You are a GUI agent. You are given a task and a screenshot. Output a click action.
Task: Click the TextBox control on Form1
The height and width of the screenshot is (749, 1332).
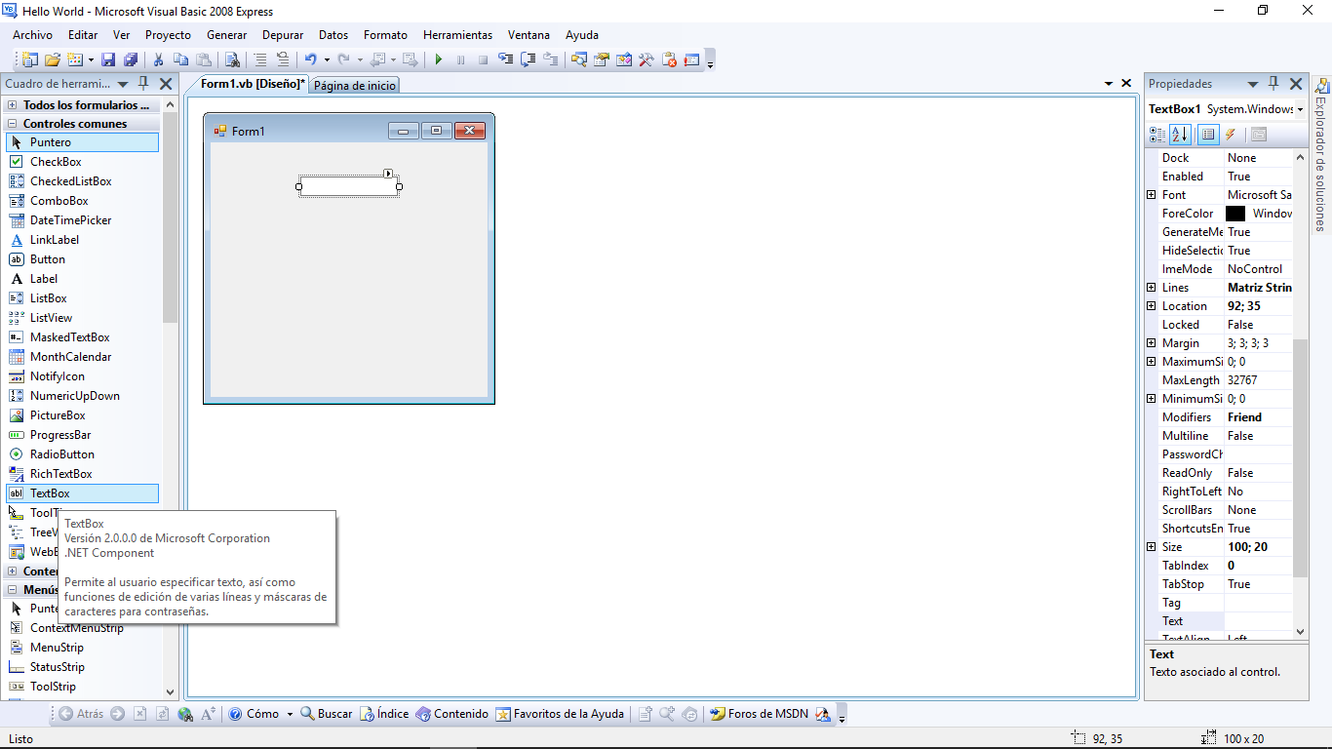pos(349,186)
